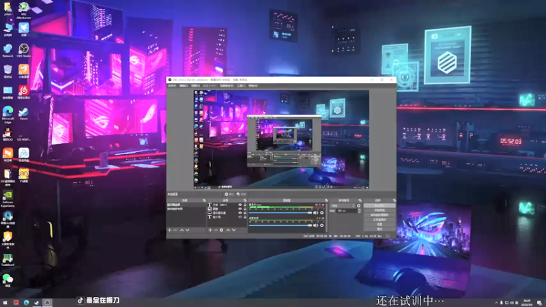Click 退出 exit button in Controls
The image size is (546, 307).
[x=379, y=229]
